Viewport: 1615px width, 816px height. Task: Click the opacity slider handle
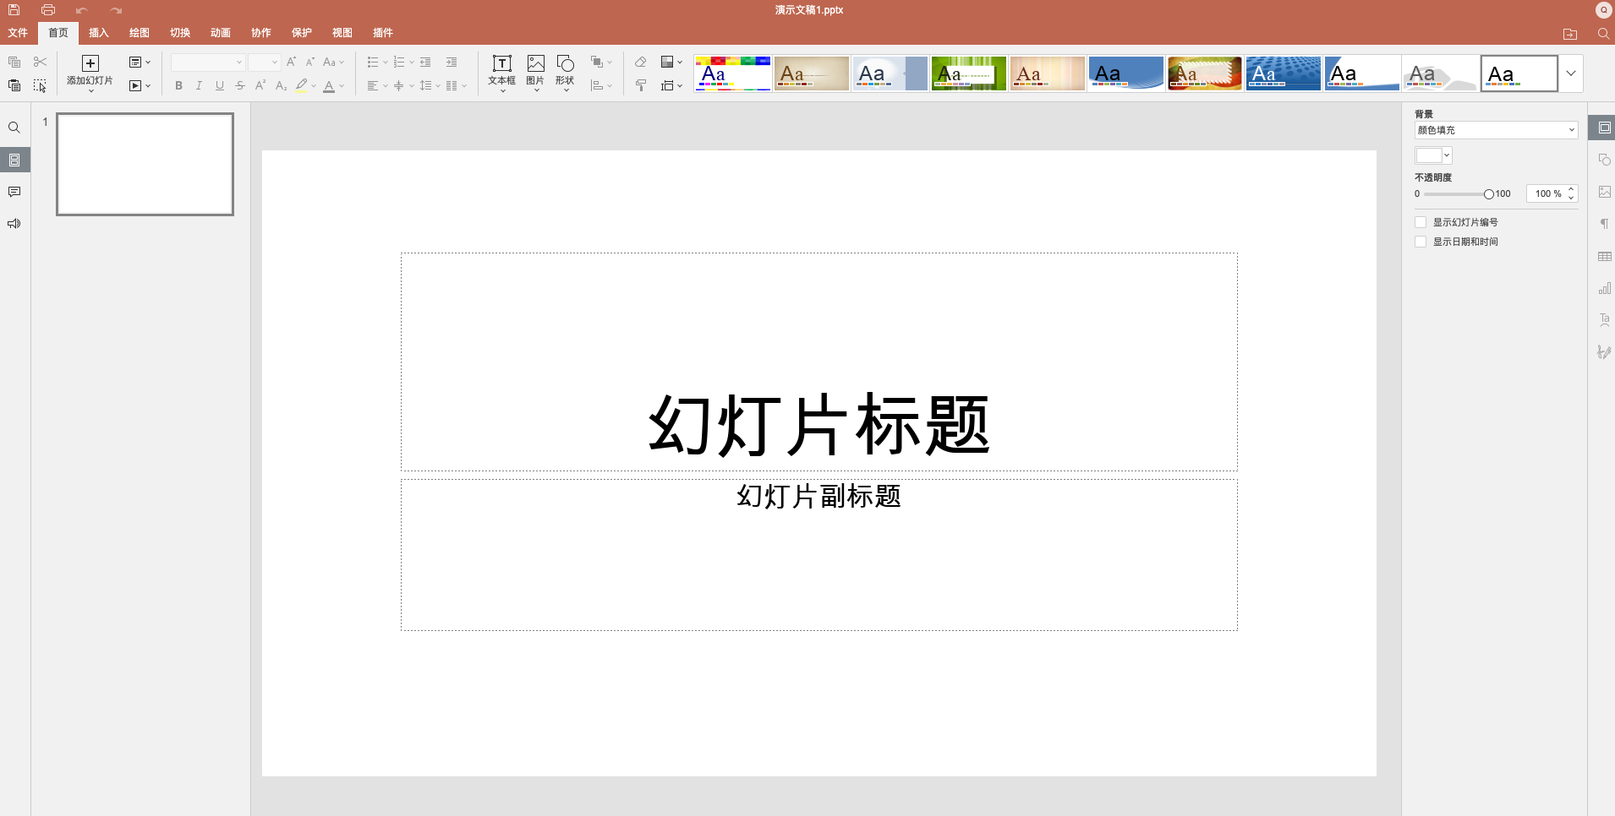click(1489, 194)
